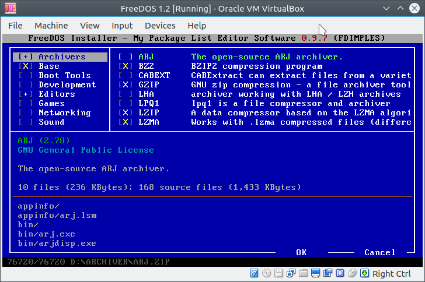The image size is (425, 282).
Task: Open the File menu
Action: tap(15, 26)
